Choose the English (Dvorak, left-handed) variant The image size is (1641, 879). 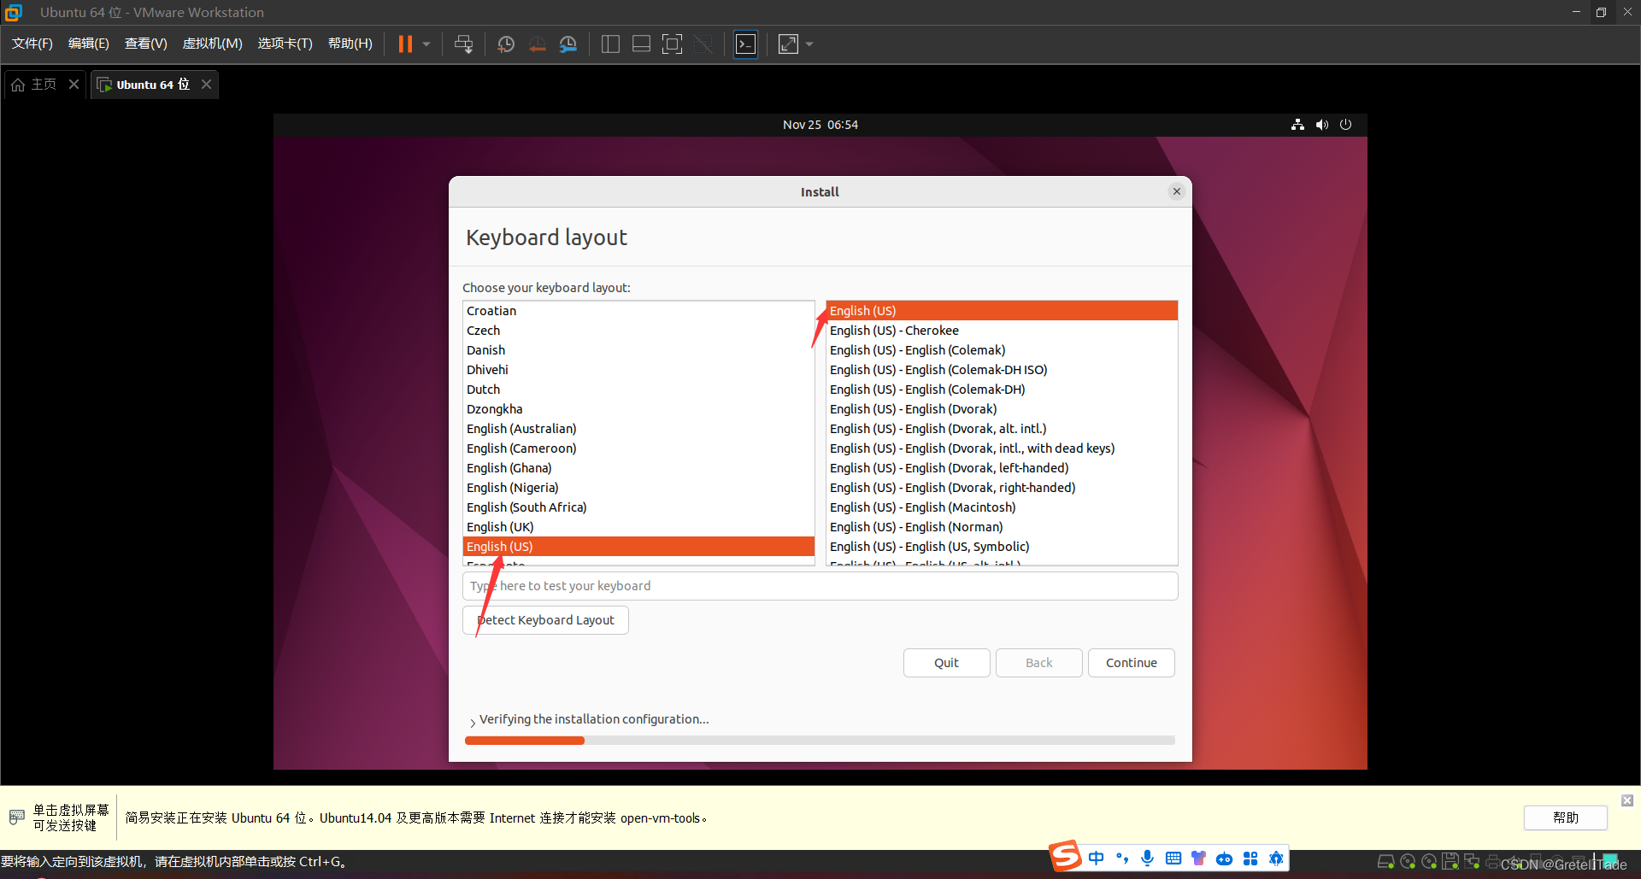1002,468
